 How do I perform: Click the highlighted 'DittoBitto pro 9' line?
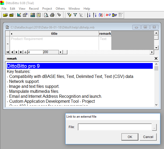(80, 66)
